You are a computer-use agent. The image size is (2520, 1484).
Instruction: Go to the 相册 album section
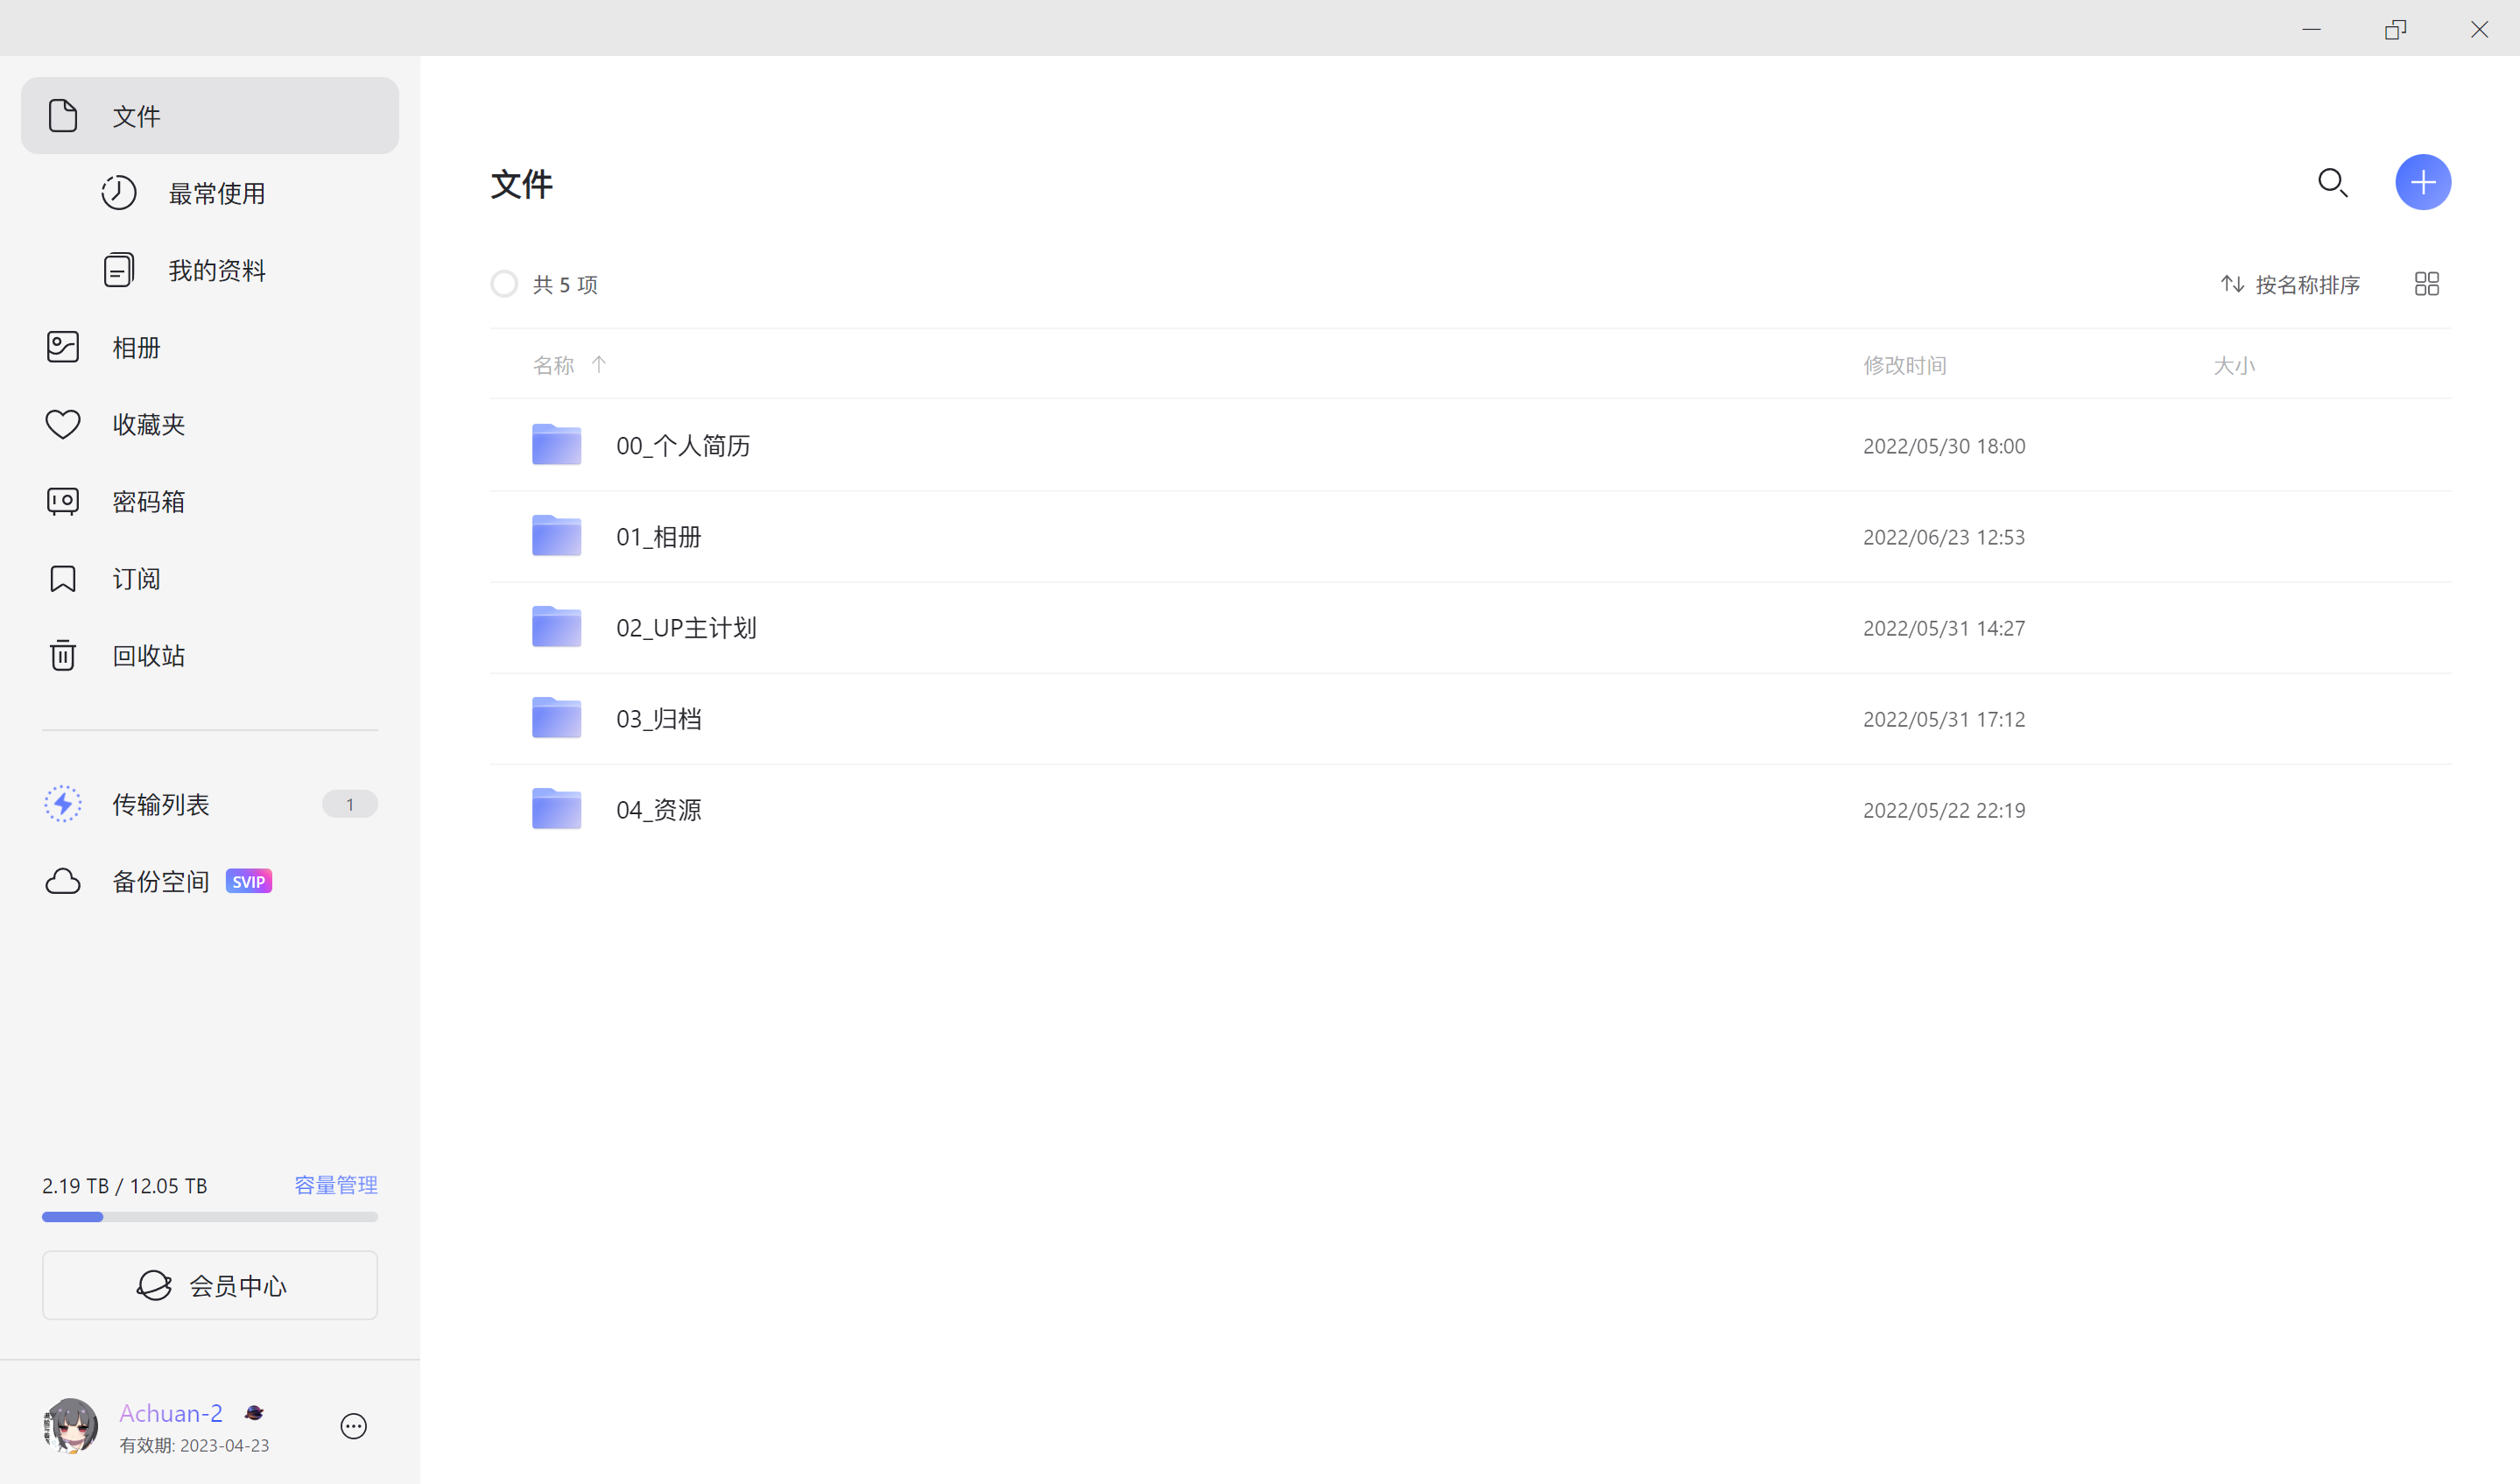point(136,348)
